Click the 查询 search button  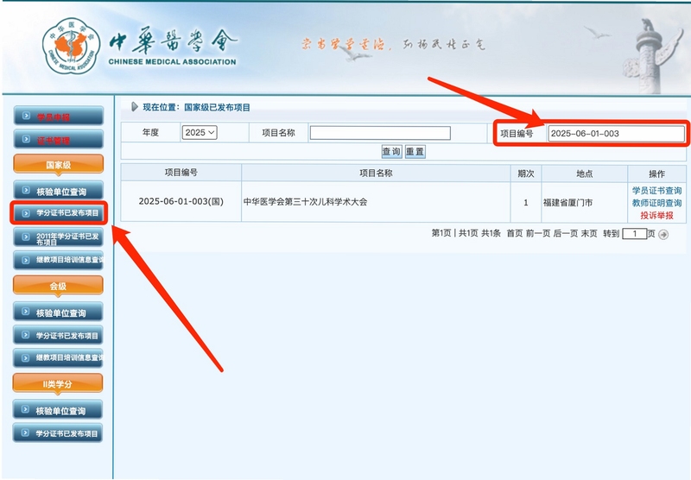pyautogui.click(x=391, y=151)
